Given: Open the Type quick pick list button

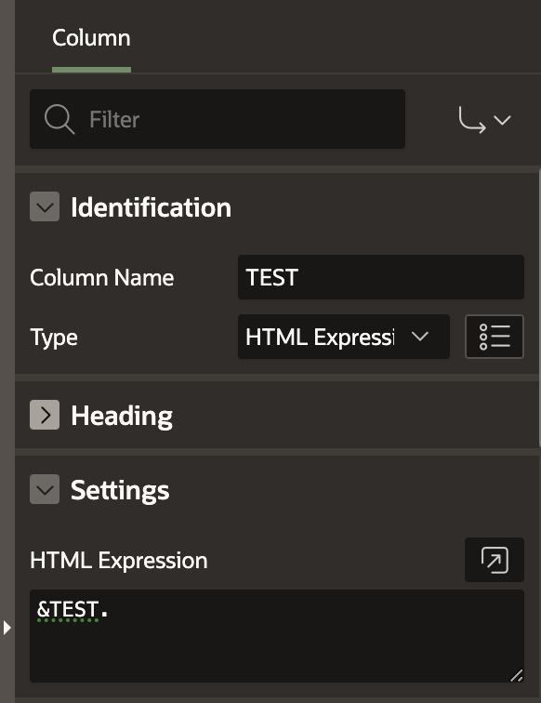Looking at the screenshot, I should [x=495, y=337].
